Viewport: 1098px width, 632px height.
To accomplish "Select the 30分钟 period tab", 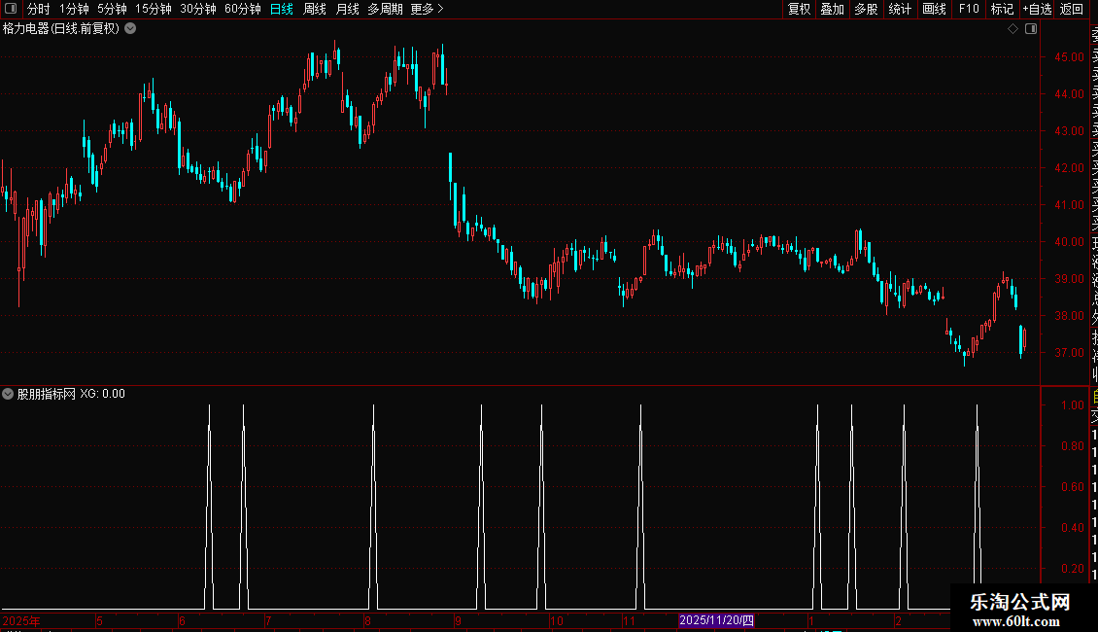I will pos(197,9).
